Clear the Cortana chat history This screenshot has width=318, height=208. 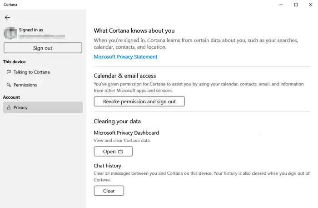coord(109,191)
